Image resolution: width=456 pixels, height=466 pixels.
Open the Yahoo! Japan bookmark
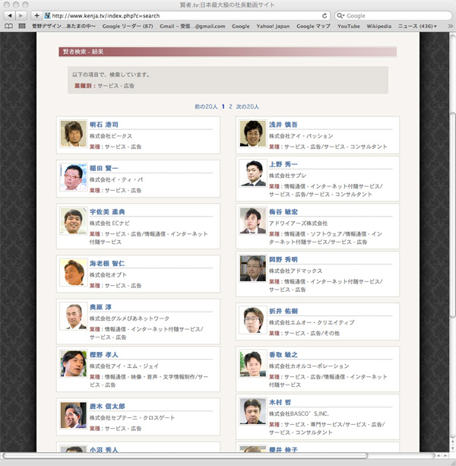coord(273,26)
